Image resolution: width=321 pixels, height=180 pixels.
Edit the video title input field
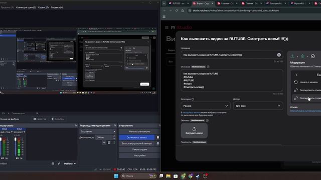[x=232, y=55]
